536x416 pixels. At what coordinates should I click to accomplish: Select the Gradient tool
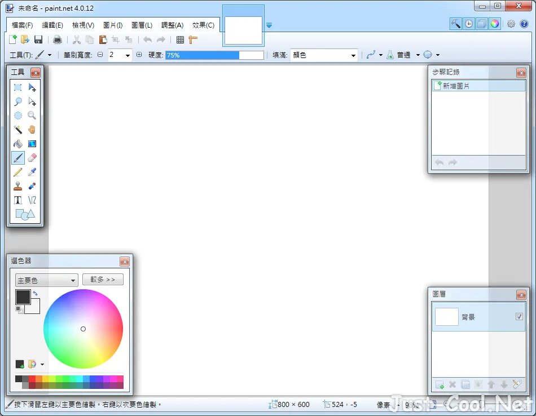tap(32, 143)
